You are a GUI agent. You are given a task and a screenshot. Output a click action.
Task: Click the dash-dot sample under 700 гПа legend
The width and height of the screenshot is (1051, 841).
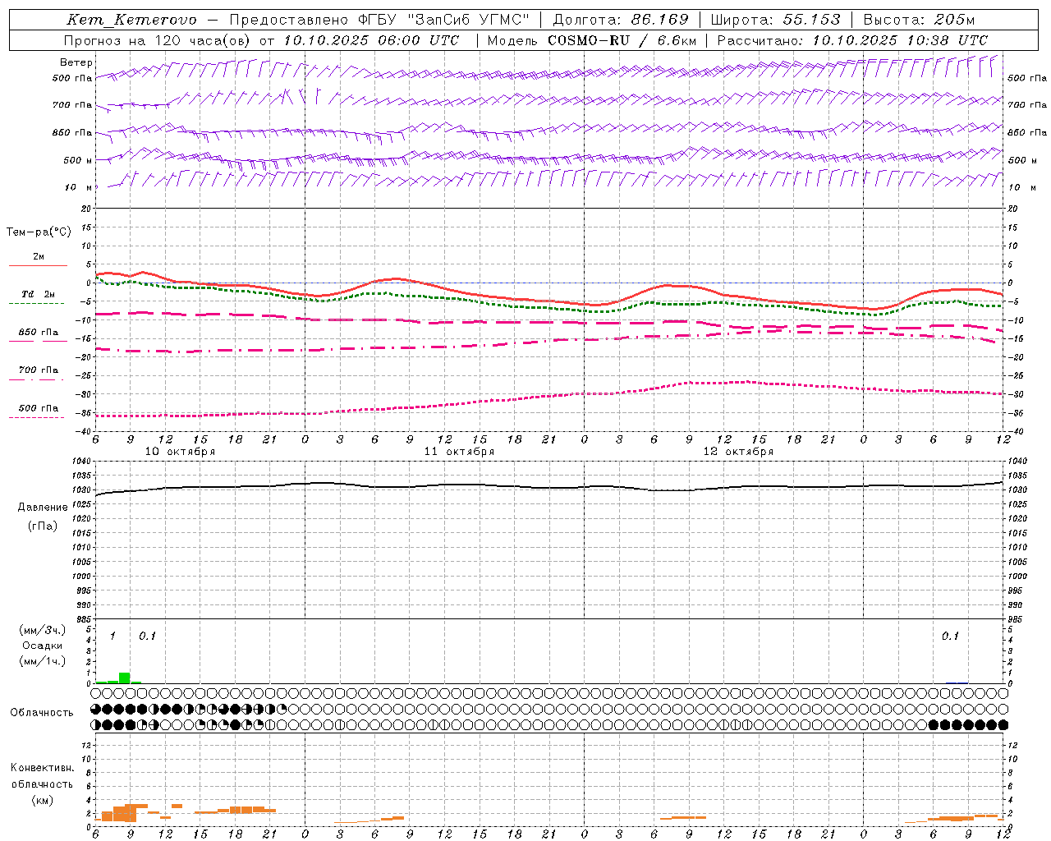(36, 379)
